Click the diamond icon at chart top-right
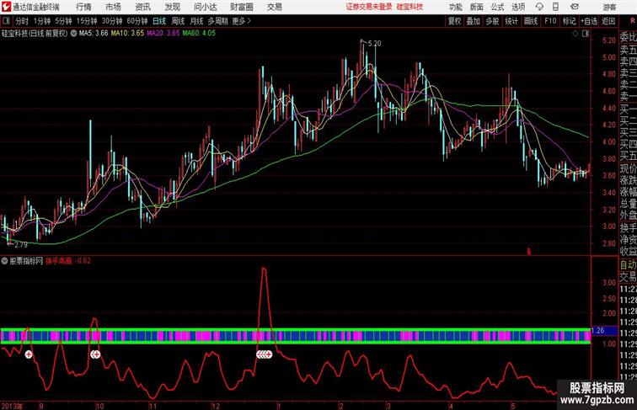The height and width of the screenshot is (410, 637). 575,34
